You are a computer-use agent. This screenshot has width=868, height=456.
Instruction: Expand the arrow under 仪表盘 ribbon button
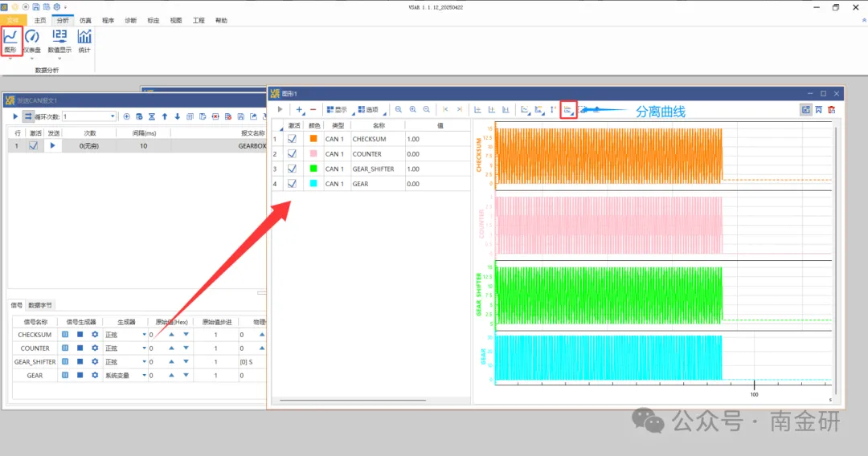click(x=32, y=58)
